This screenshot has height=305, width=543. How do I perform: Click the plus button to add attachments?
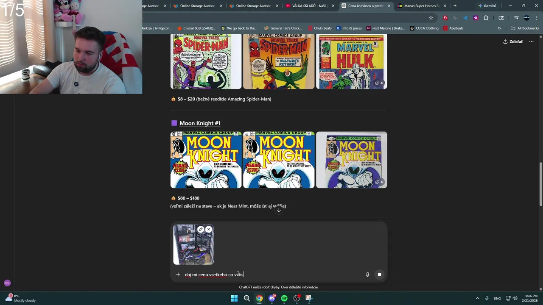178,274
